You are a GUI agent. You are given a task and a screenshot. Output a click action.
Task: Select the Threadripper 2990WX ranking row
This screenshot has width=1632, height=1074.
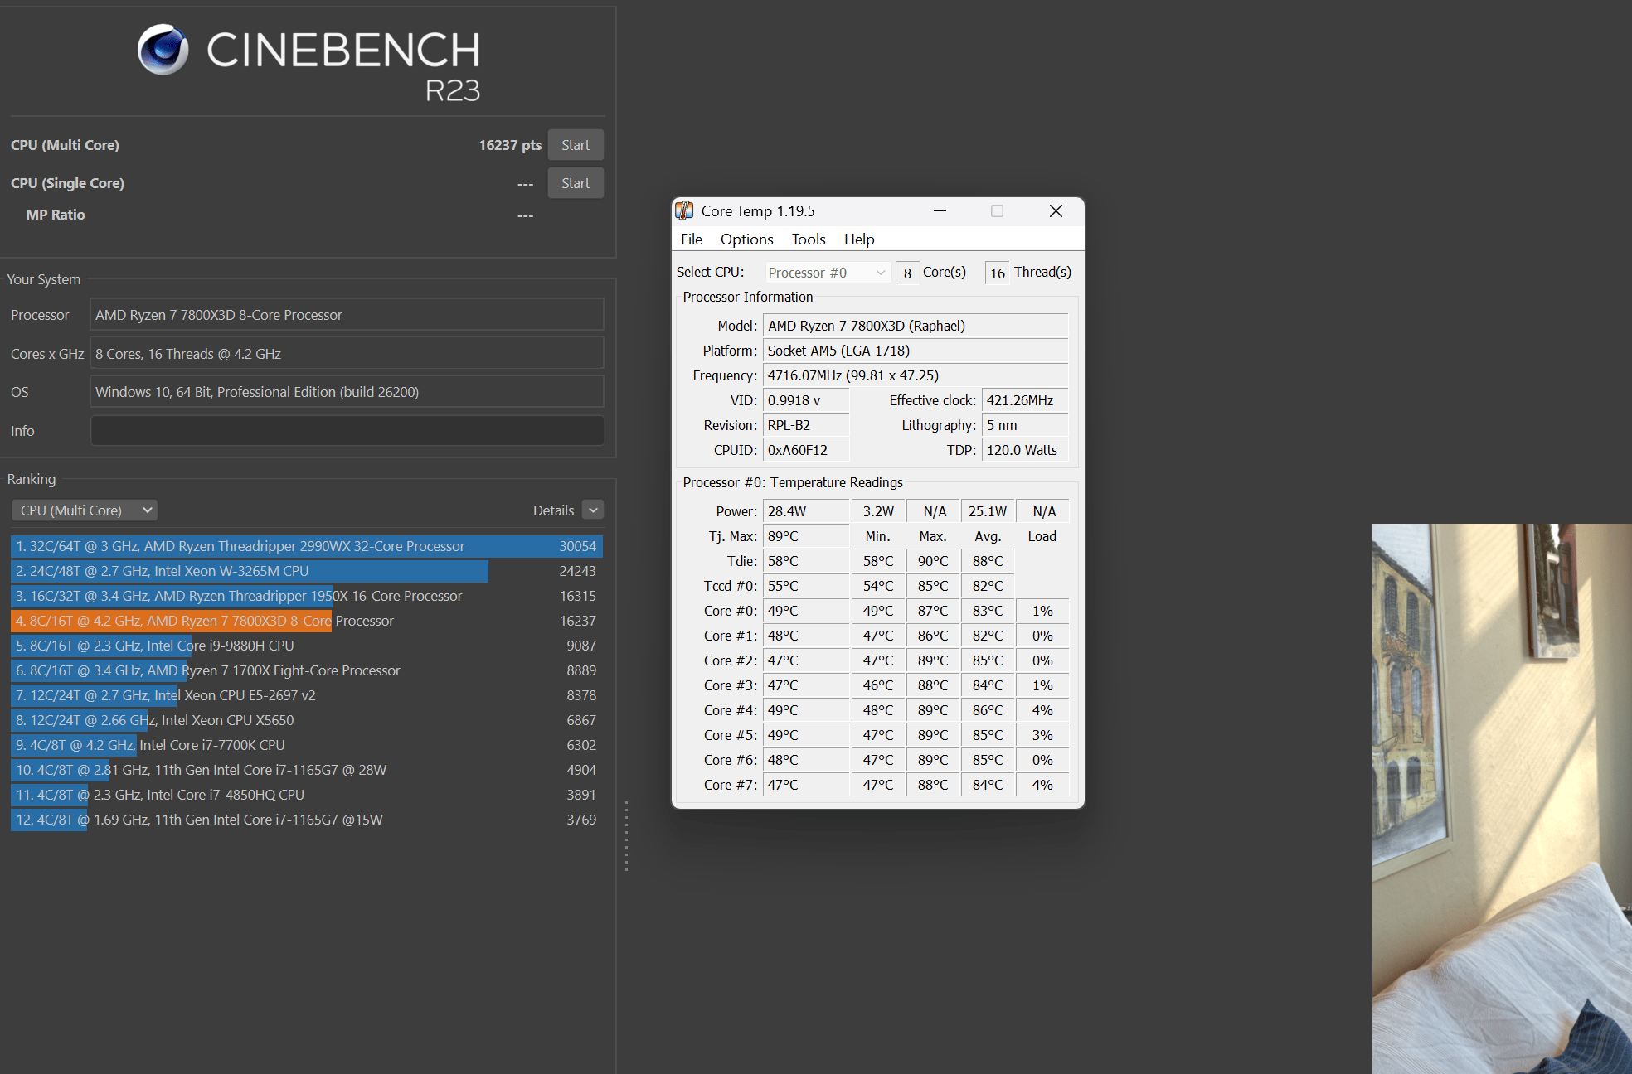pyautogui.click(x=307, y=546)
